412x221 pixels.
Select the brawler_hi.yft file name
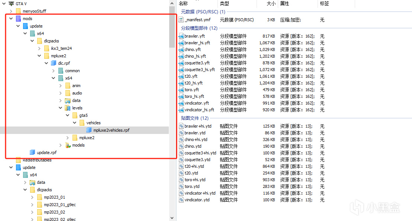(x=197, y=43)
